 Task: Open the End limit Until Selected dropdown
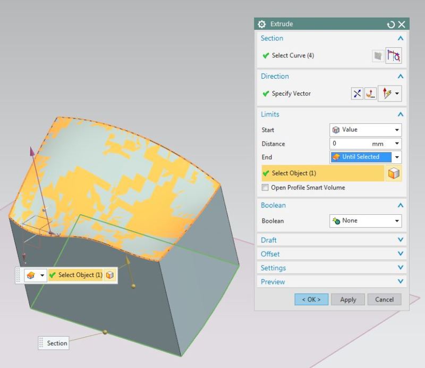(365, 157)
